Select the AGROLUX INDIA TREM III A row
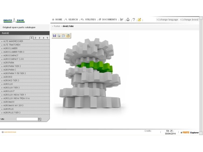The height and width of the screenshot is (152, 203). pyautogui.click(x=25, y=98)
